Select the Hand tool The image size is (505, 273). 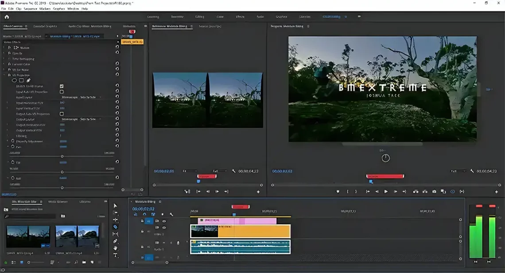[x=115, y=248]
